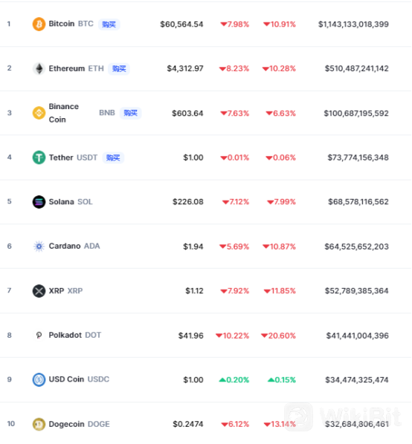
Task: Open the Polkadot coin name link
Action: (x=65, y=335)
